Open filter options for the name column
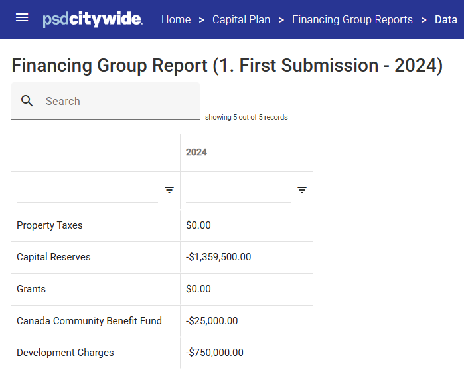 tap(169, 190)
